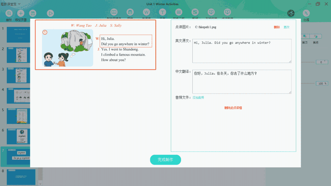
Task: Select slide 2 thumbnail
Action: click(18, 55)
